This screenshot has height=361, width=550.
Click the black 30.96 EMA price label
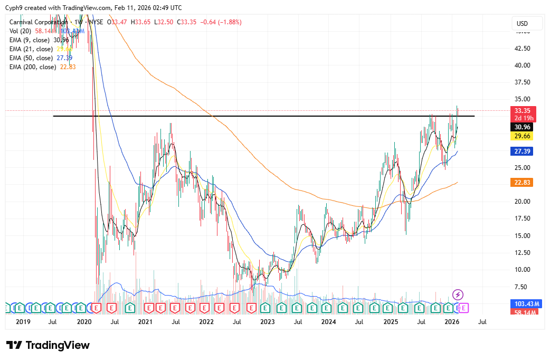tap(523, 127)
